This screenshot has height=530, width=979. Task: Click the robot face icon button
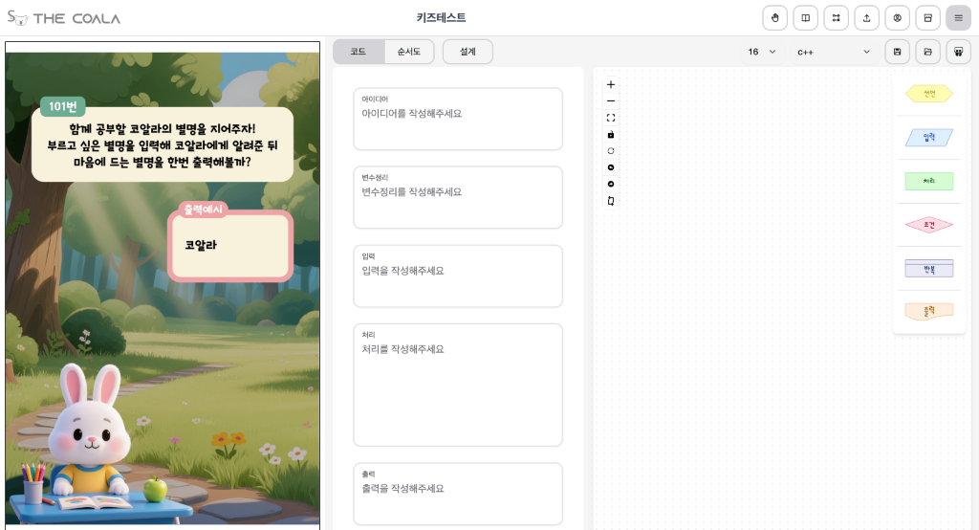coord(958,52)
